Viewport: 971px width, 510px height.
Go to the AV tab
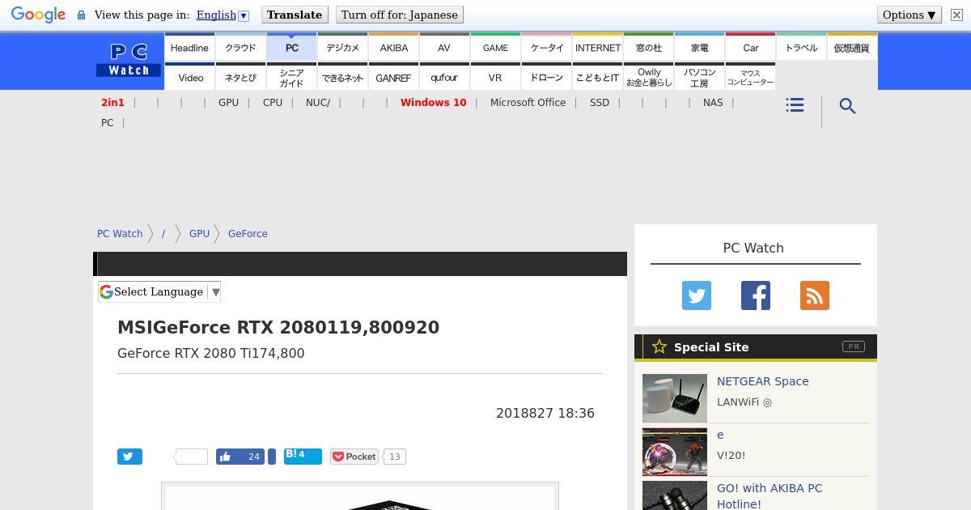click(444, 48)
